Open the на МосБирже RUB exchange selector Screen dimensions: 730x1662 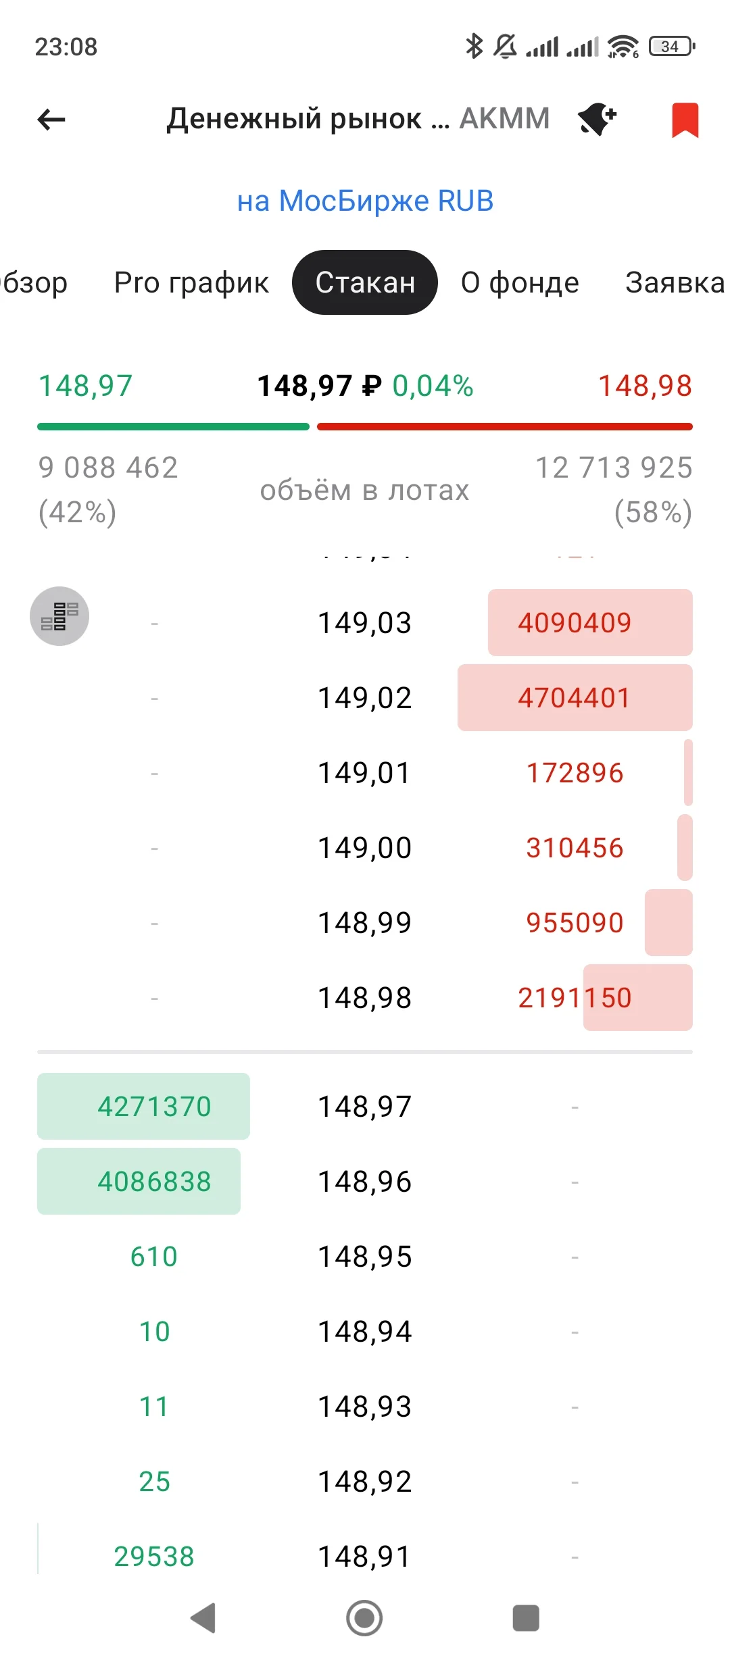365,201
